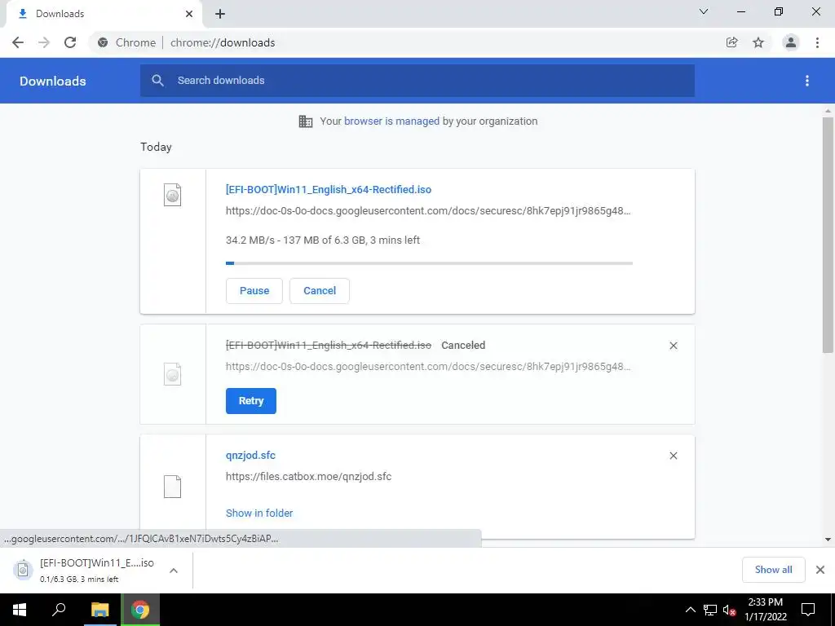Viewport: 835px width, 626px height.
Task: Click the scrollbar up arrow
Action: pyautogui.click(x=828, y=111)
